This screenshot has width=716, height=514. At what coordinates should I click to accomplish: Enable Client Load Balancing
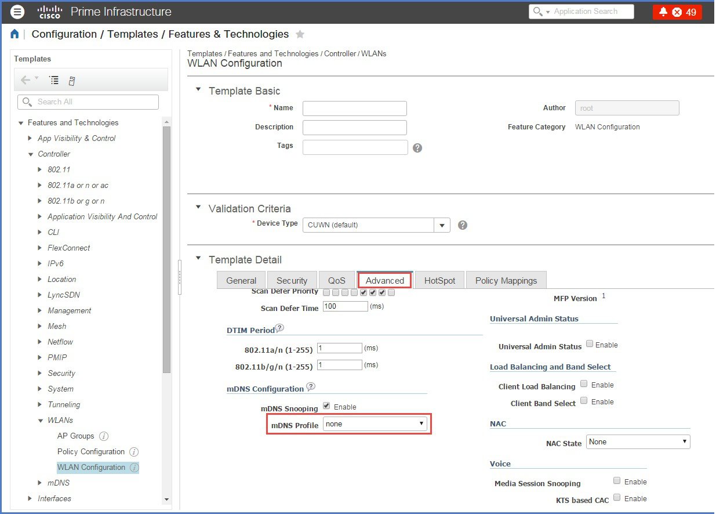584,383
